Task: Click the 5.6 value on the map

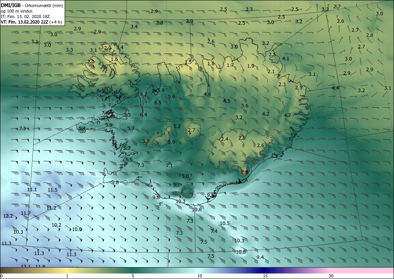Action: click(x=171, y=96)
